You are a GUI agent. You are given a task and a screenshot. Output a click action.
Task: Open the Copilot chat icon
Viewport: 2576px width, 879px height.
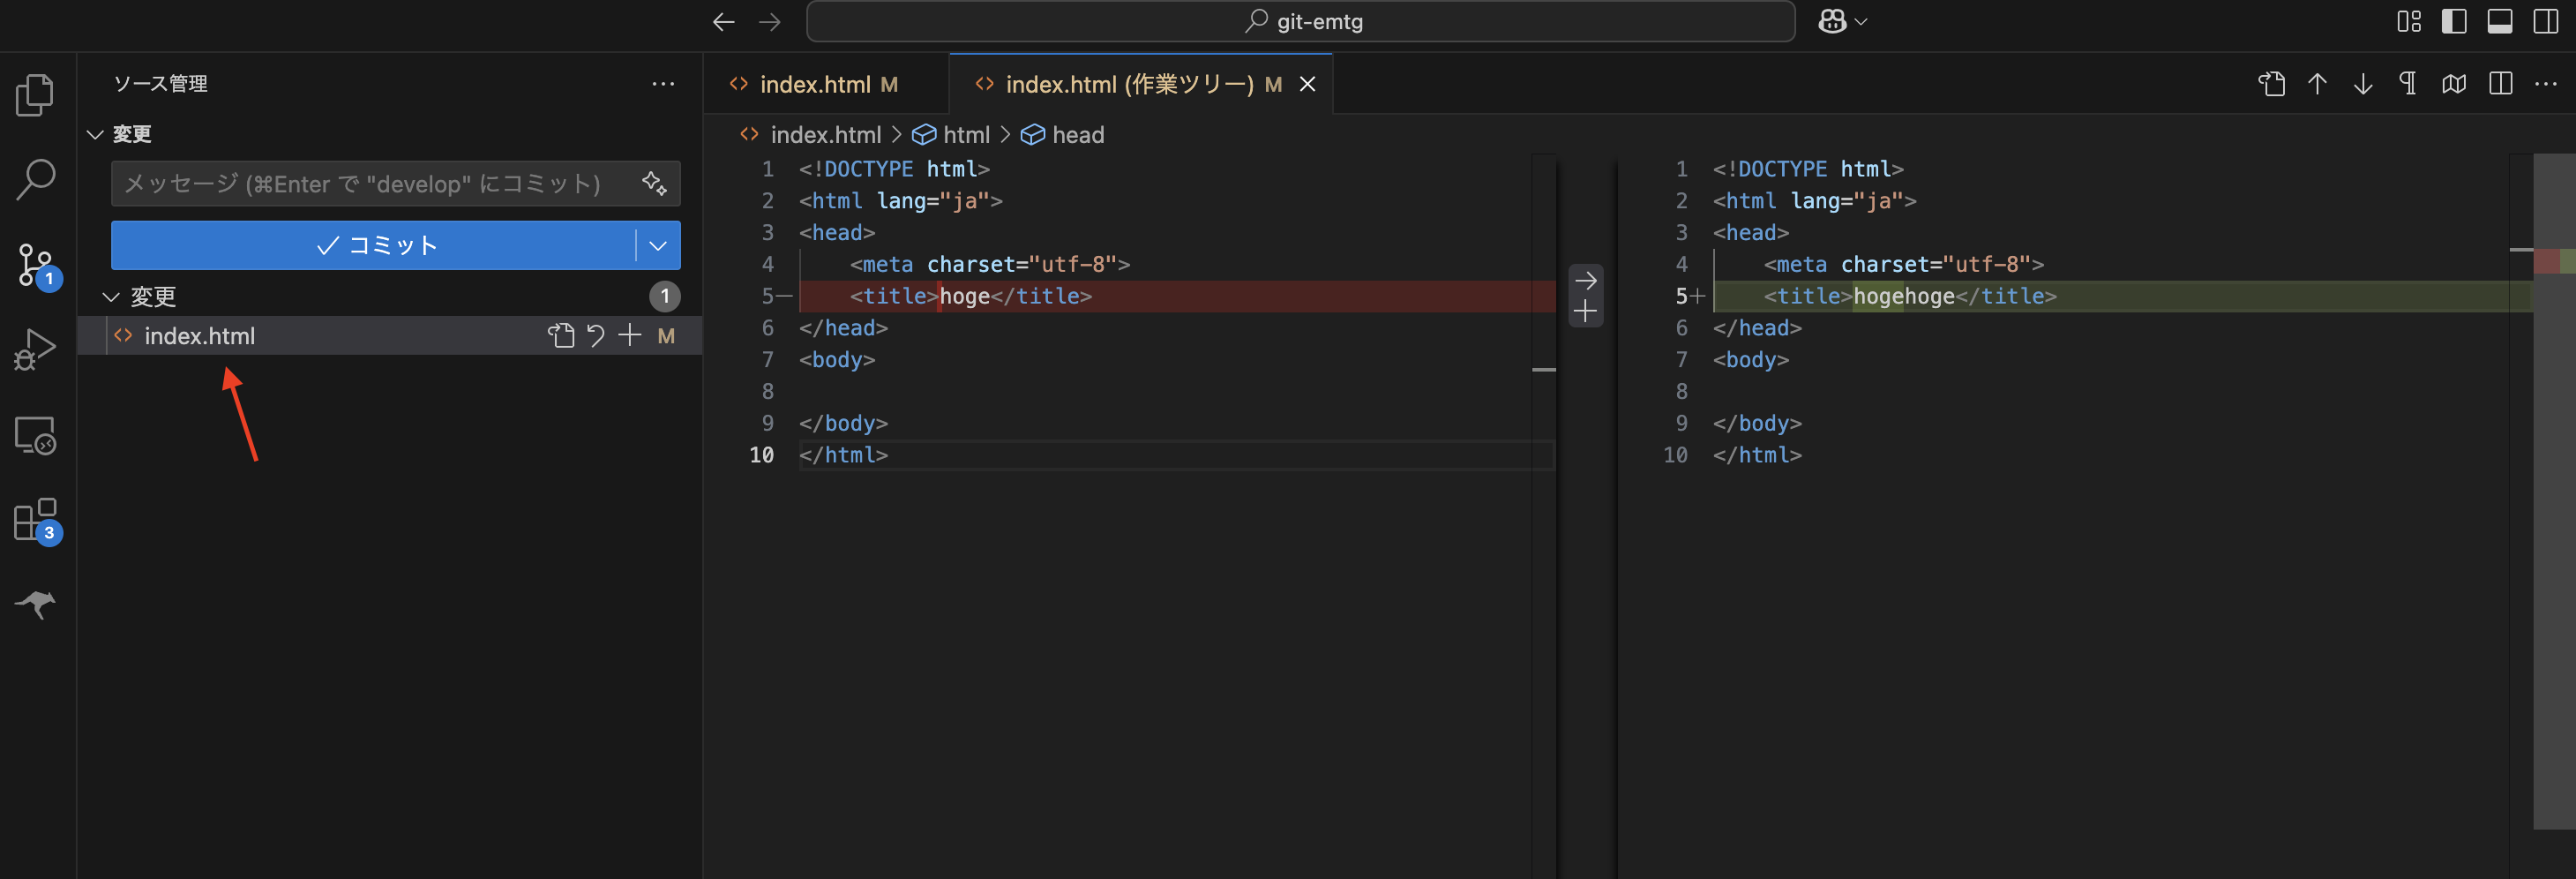point(1832,22)
